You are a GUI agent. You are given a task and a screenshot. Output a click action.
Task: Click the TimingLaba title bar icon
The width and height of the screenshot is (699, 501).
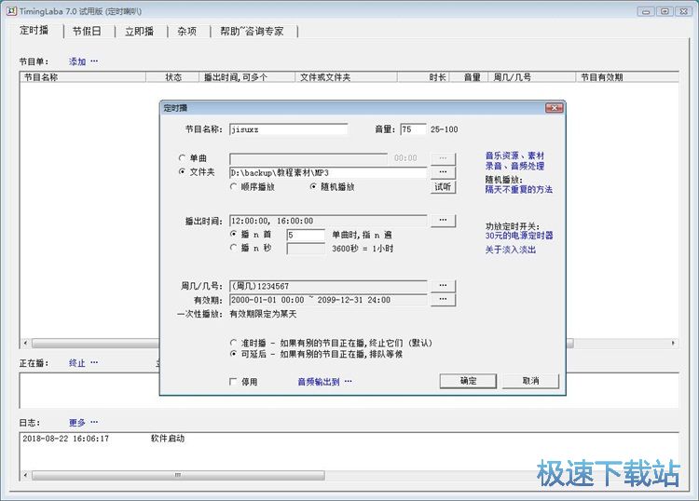click(x=11, y=11)
